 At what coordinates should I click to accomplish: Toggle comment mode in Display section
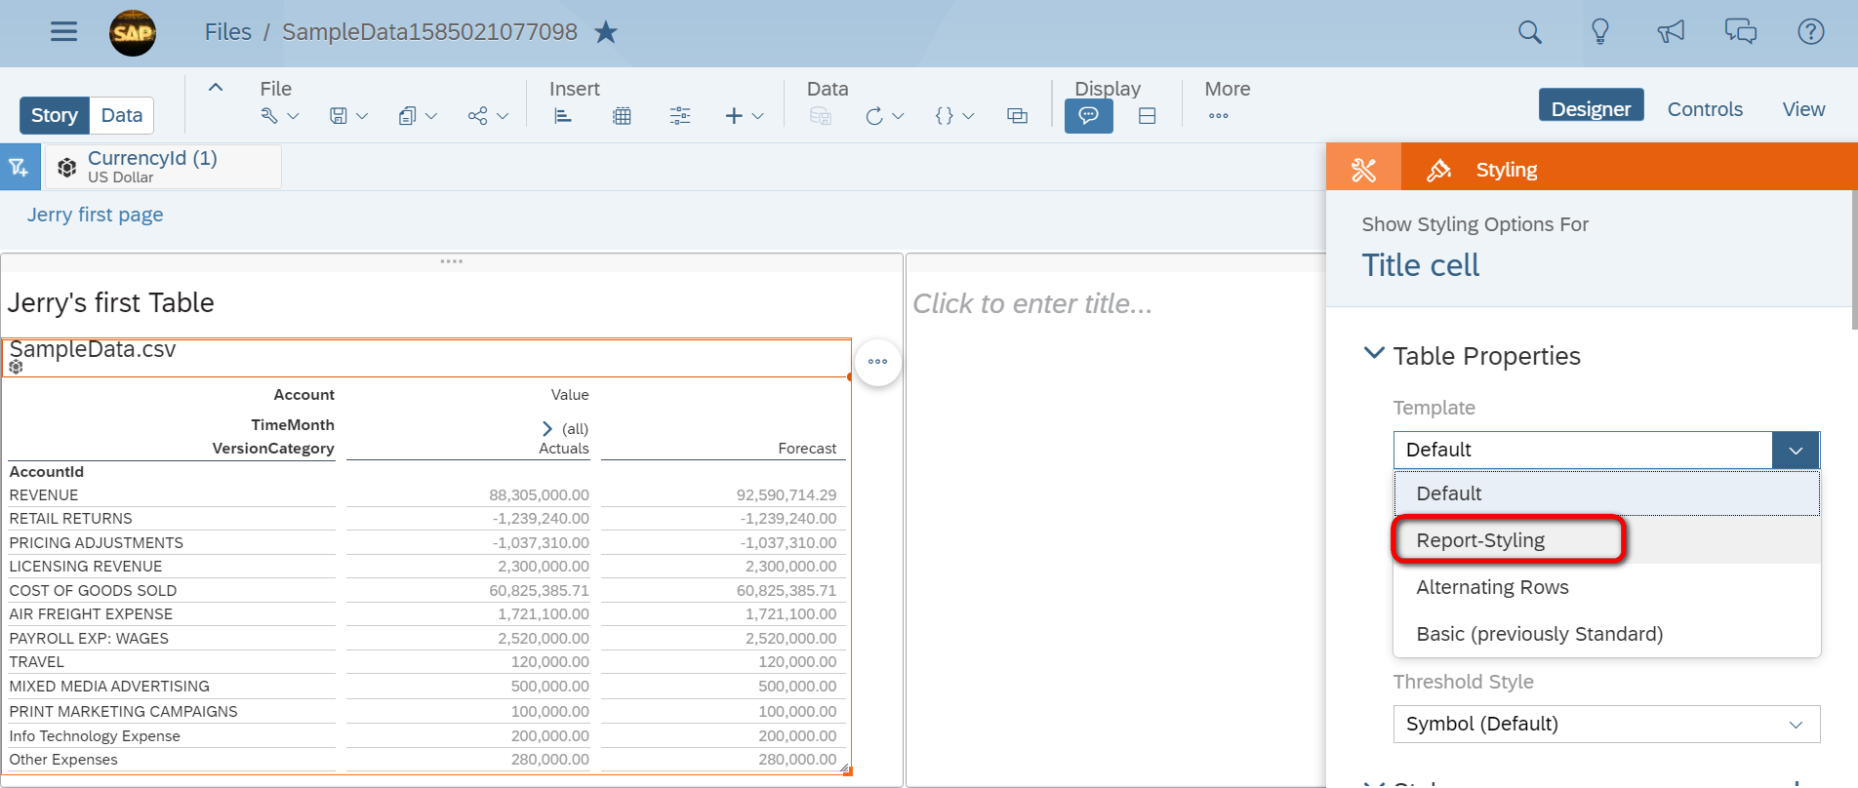1088,116
